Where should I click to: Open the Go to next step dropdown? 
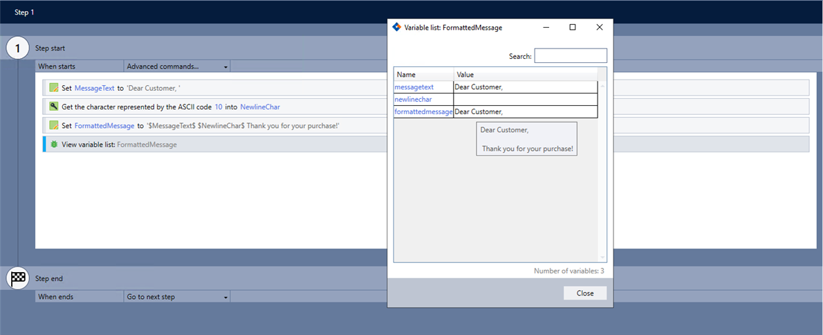(177, 297)
